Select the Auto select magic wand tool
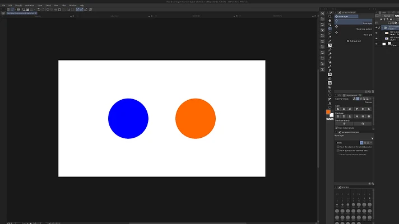Screen dimensions: 399x224 click(330, 37)
